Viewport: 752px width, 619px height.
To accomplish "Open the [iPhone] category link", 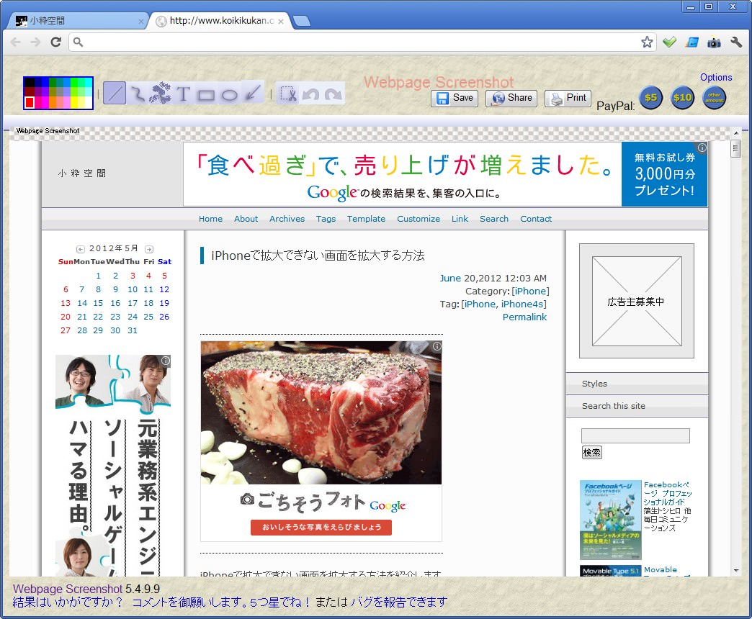I will tap(530, 292).
